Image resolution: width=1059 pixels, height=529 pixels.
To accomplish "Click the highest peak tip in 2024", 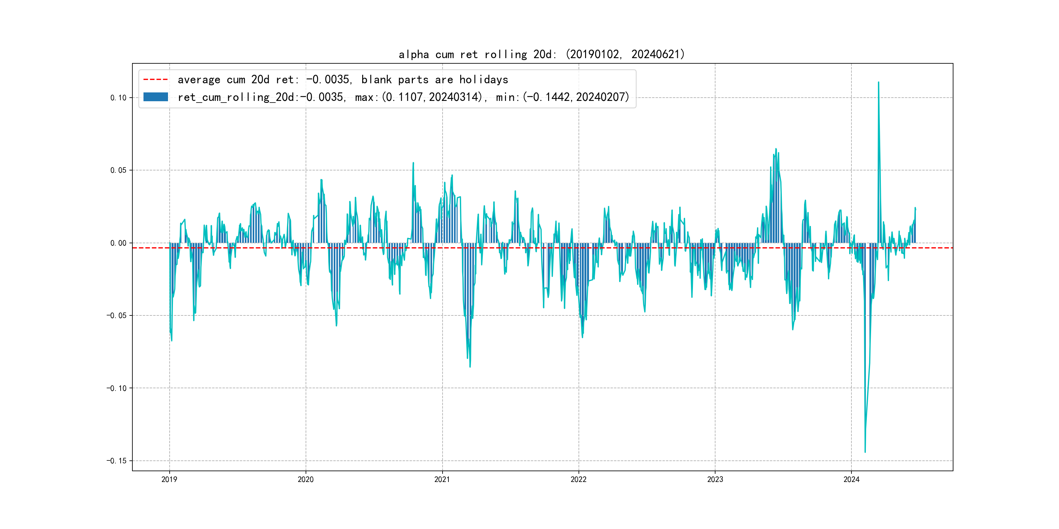I will 879,82.
